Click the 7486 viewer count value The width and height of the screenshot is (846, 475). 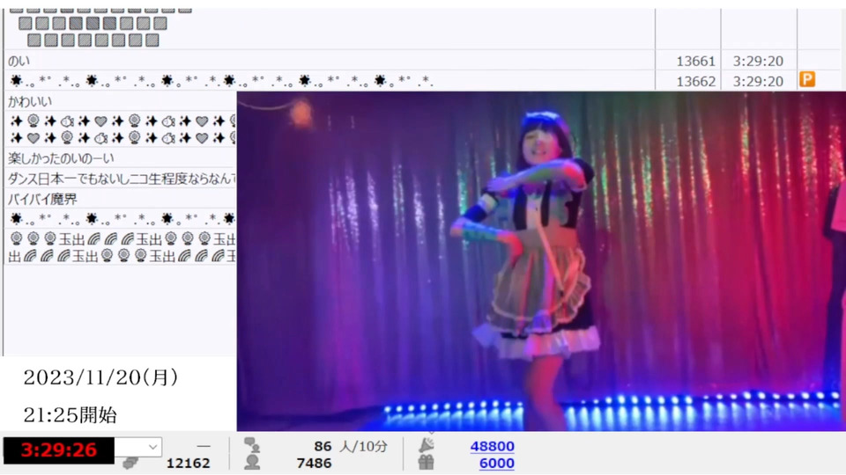[314, 464]
